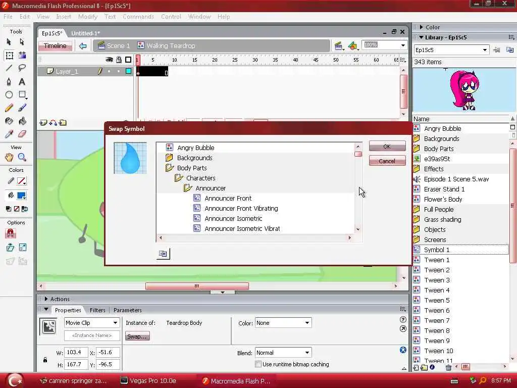This screenshot has height=388, width=517.
Task: Select the Brush tool
Action: point(22,108)
